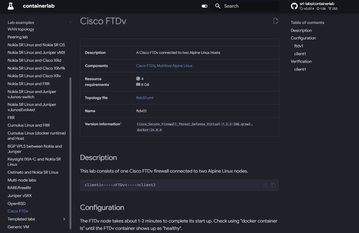Open Cumulus Linux and FRR lab
The image size is (359, 233).
tap(29, 125)
